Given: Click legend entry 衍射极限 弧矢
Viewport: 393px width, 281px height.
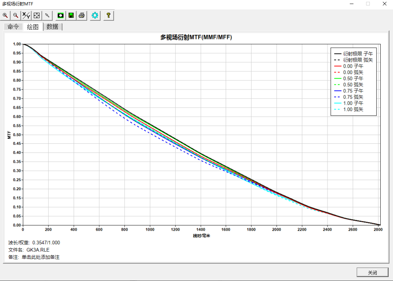Looking at the screenshot, I should click(353, 60).
